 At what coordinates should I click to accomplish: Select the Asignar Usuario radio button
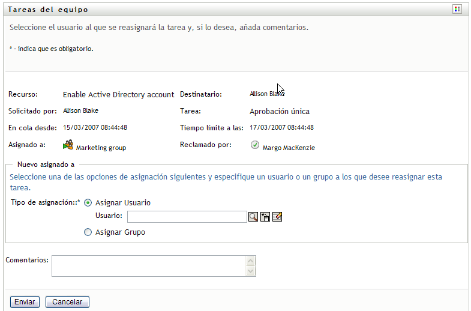click(x=88, y=203)
